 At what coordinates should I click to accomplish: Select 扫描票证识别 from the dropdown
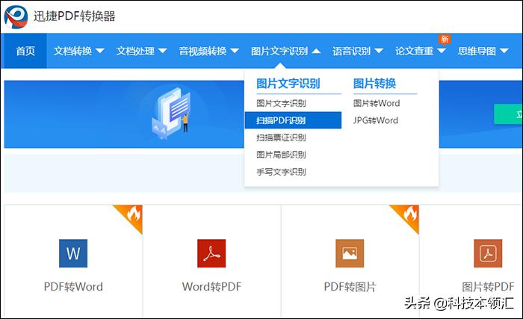(x=281, y=137)
